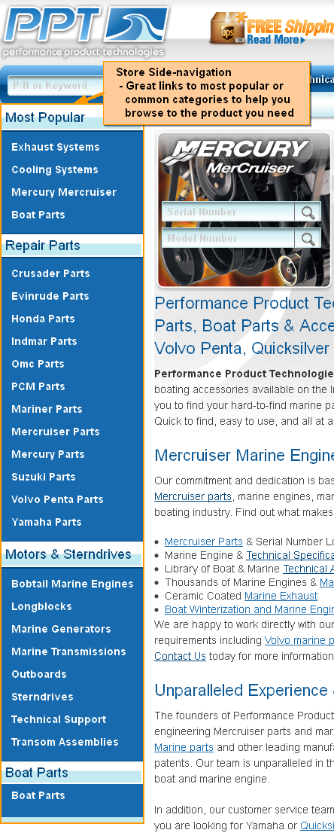334x833 pixels.
Task: Select Volvo Penta Parts in Repair Parts
Action: point(57,499)
